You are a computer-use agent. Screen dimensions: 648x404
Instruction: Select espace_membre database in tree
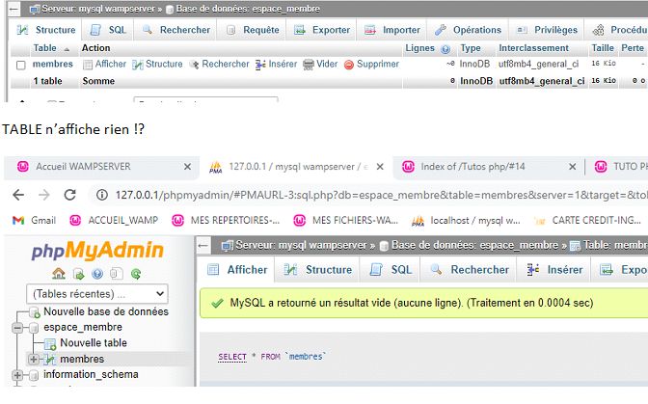point(83,327)
